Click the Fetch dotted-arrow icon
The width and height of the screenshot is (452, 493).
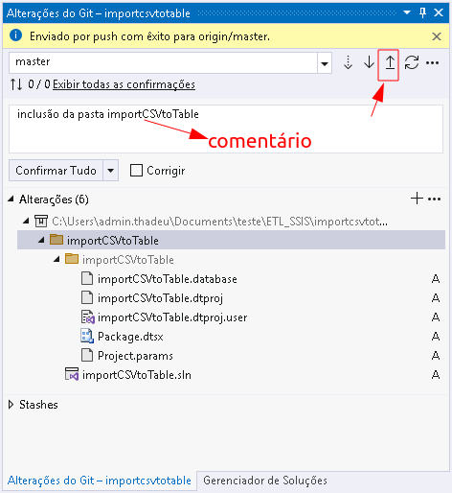pyautogui.click(x=348, y=62)
